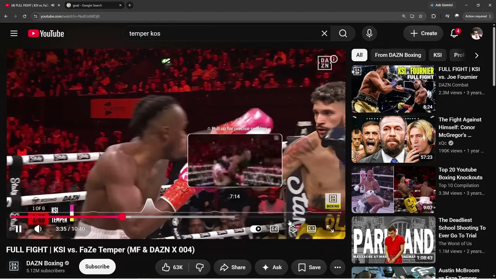This screenshot has height=279, width=496.
Task: Filter suggestions by From DAZN Boxing
Action: tap(398, 55)
